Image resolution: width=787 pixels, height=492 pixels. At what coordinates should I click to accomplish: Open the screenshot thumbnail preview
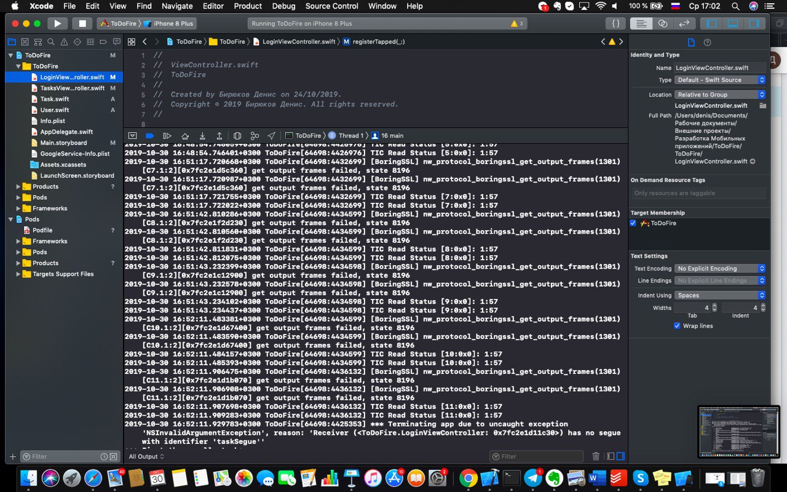[739, 432]
